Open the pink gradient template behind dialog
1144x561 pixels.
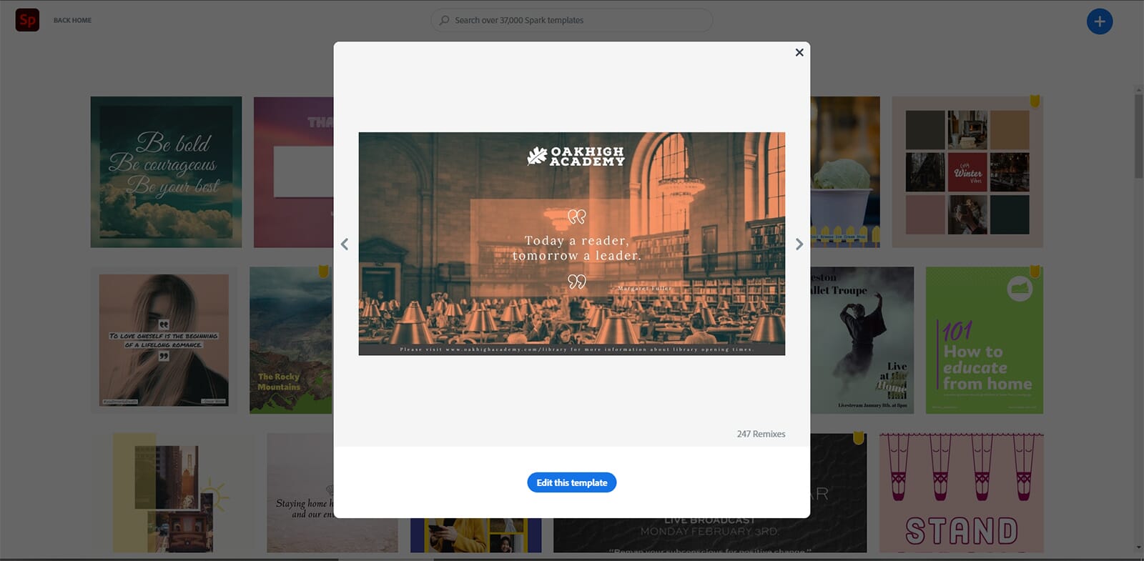(294, 172)
